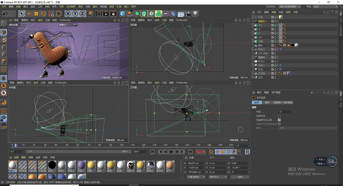Click the filter funnel icon in object manager
Viewport: 343px width, 186px height.
click(332, 12)
